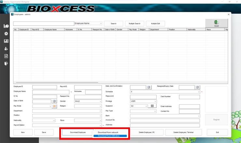Export employee list with Excel button
241x143 pixels.
pos(216,23)
